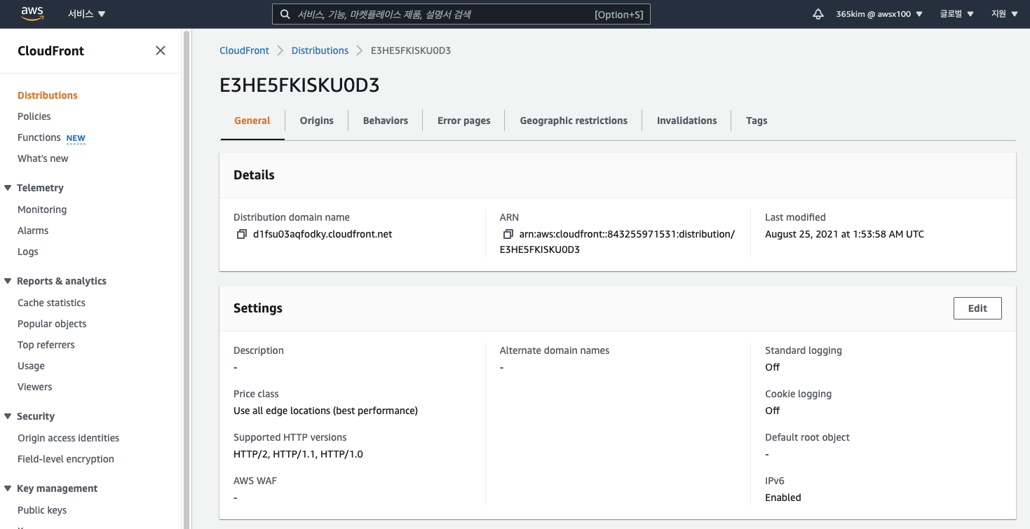Screen dimensions: 1030x529
Task: Edit the distribution Settings
Action: coord(977,308)
